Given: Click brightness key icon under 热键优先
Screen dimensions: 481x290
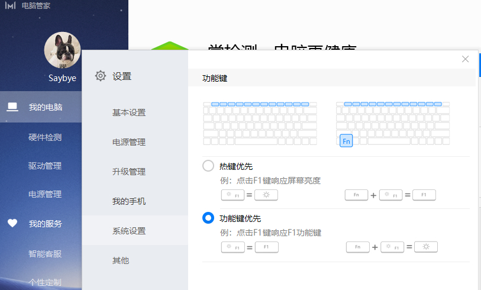Looking at the screenshot, I should (x=266, y=195).
